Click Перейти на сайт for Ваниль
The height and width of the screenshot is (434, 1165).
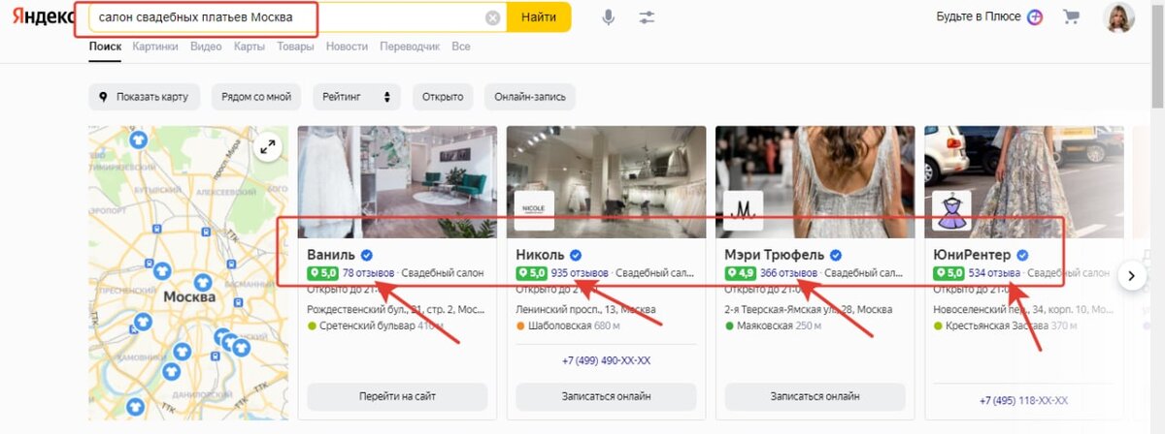point(397,396)
